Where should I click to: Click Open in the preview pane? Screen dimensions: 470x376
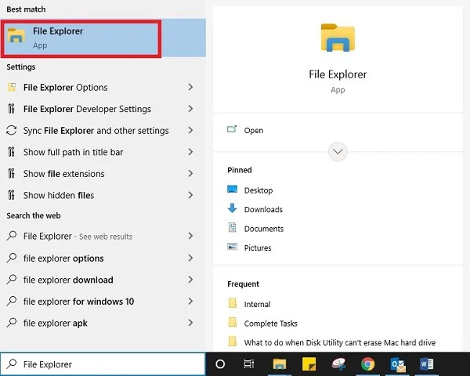[254, 131]
